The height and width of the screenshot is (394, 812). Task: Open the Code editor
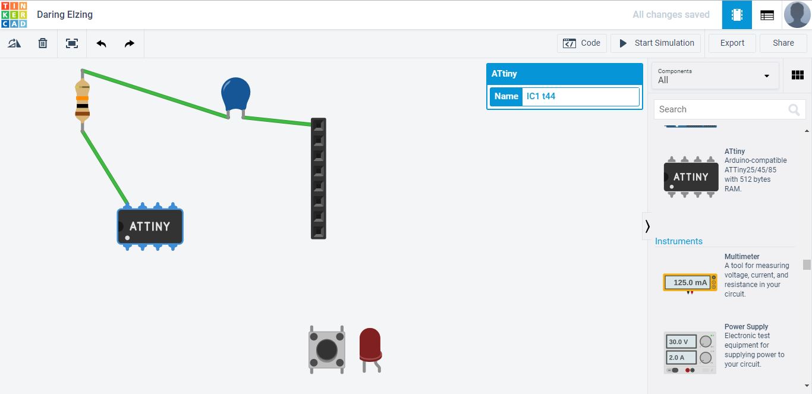582,43
